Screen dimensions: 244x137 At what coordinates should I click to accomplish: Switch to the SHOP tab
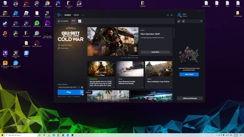point(76,15)
